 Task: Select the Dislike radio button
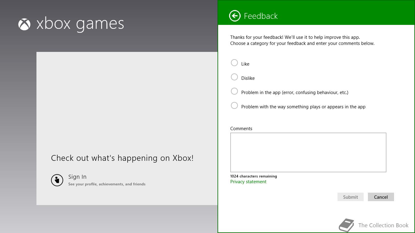[234, 77]
